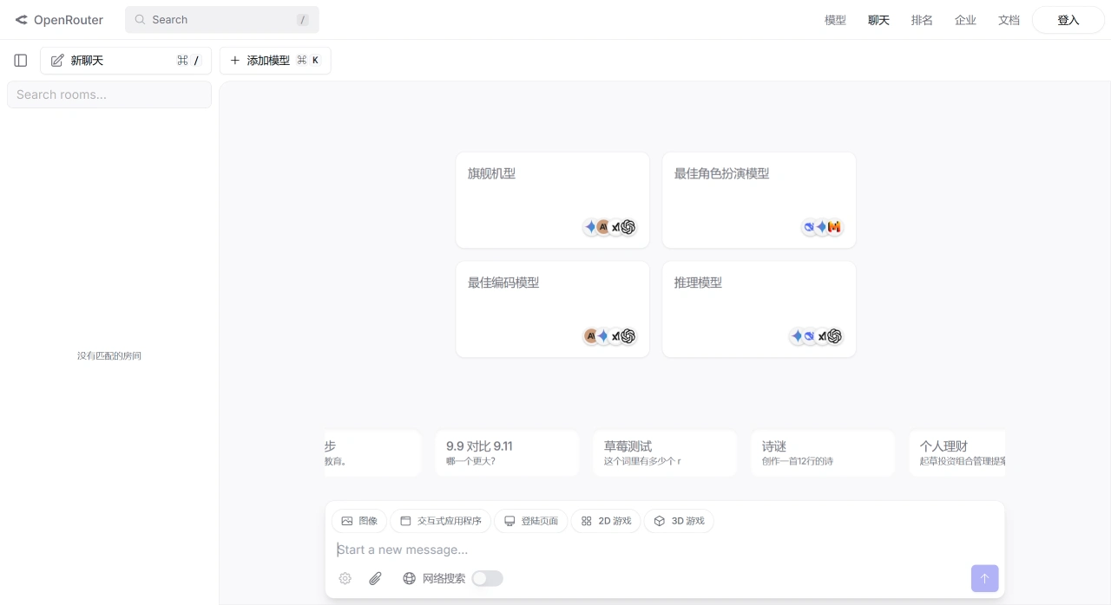
Task: Select the 交互式应用程序 prompt chip
Action: (440, 521)
